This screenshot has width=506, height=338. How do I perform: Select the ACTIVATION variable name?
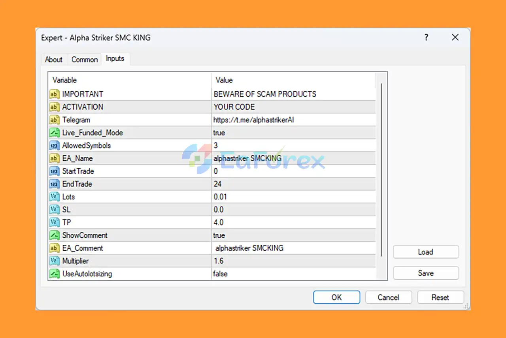[x=83, y=107]
